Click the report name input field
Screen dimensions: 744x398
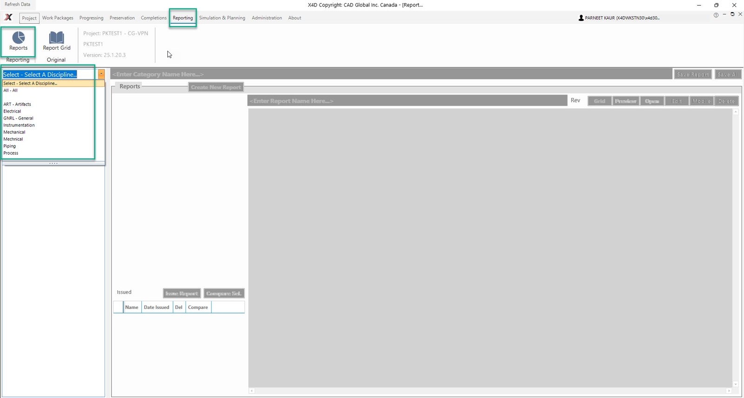pyautogui.click(x=407, y=101)
